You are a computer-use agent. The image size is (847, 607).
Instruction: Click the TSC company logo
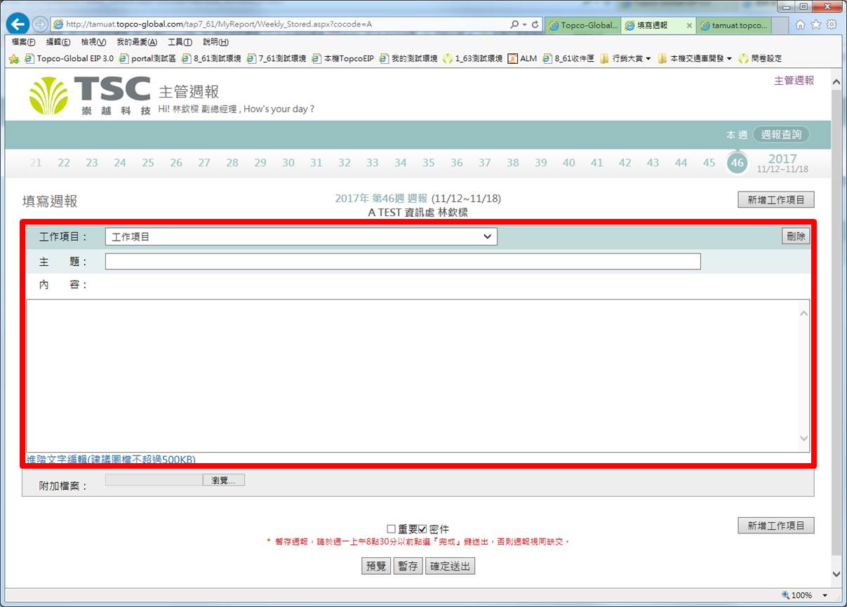(90, 95)
